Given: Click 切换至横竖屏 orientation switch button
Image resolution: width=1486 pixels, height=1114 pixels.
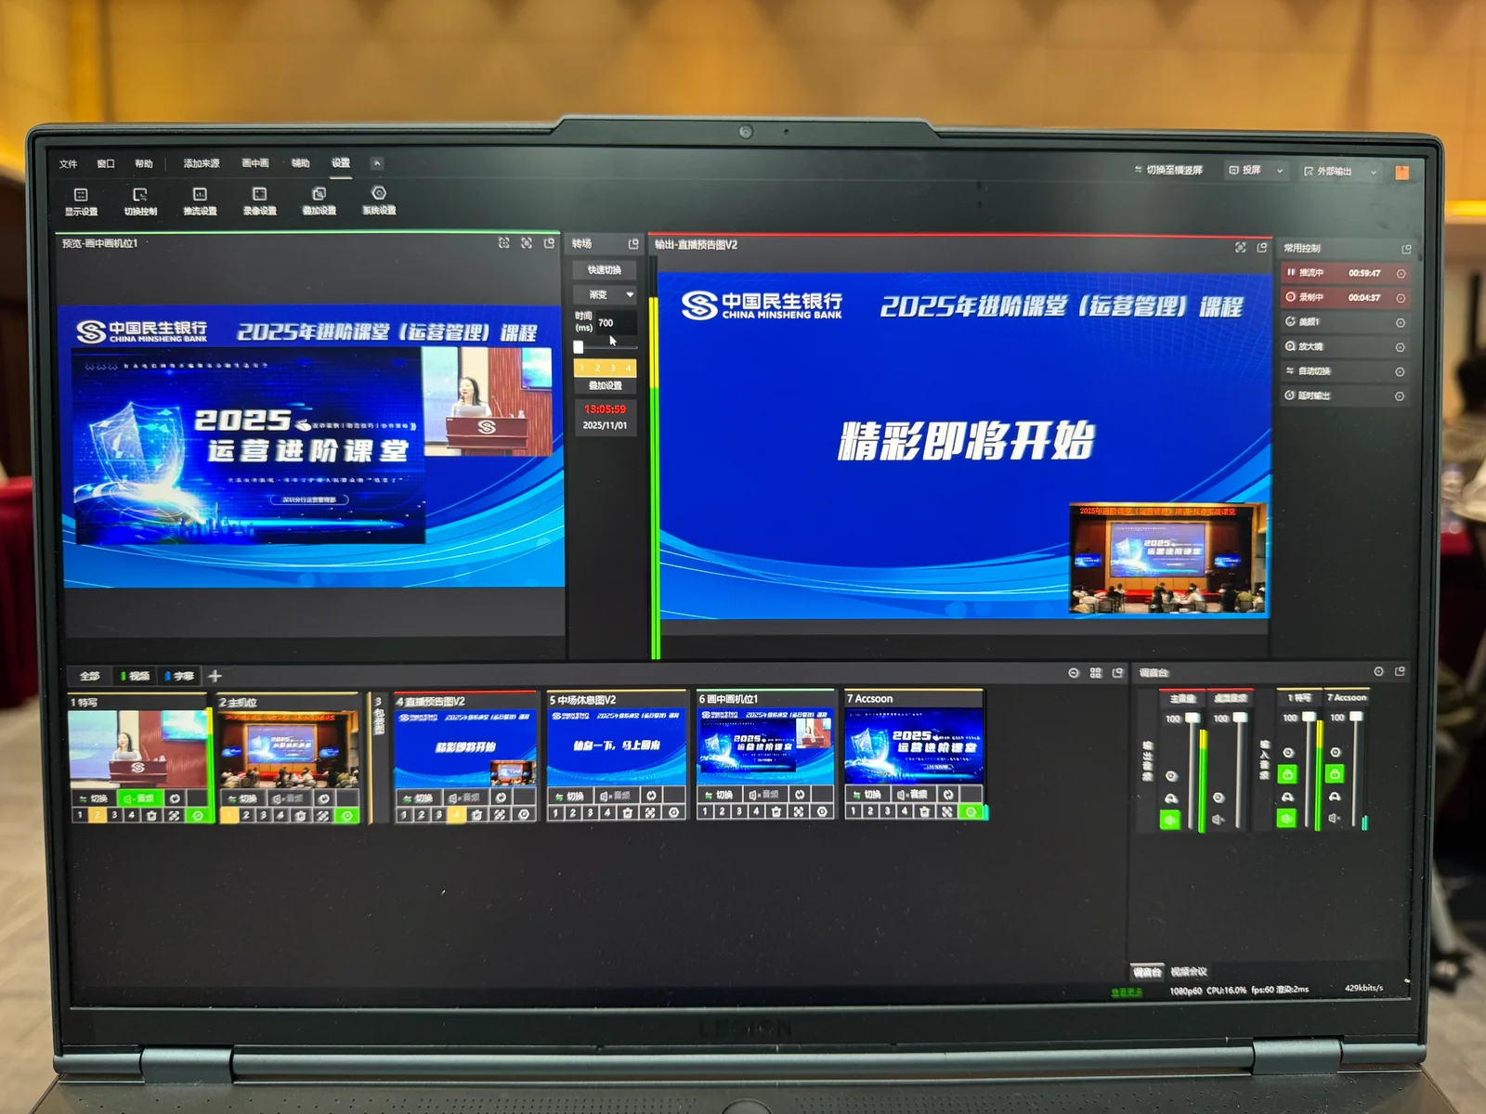Looking at the screenshot, I should (x=1168, y=170).
